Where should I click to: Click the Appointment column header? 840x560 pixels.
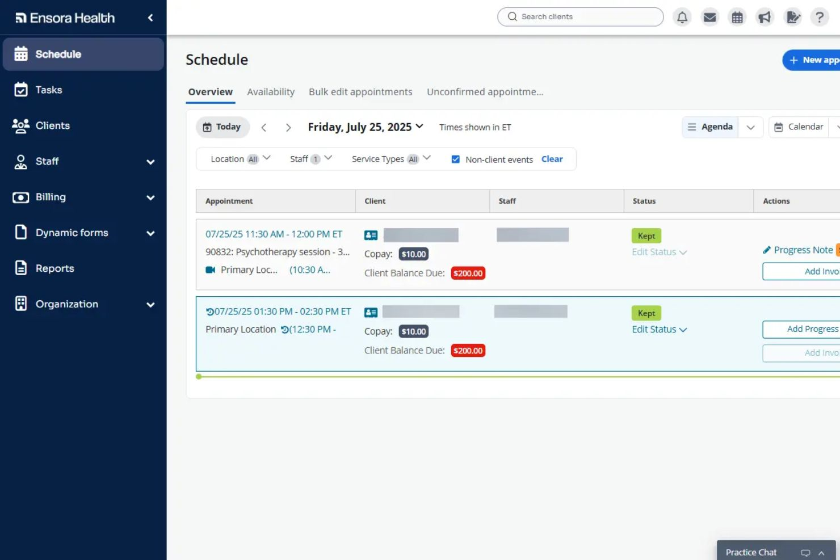[x=229, y=201]
